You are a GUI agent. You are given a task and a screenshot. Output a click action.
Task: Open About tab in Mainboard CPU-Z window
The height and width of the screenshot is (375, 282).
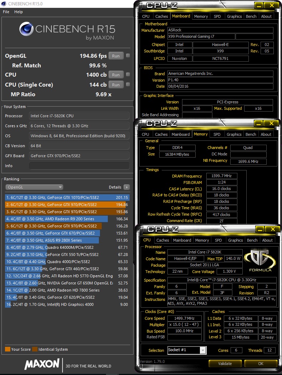point(266,16)
